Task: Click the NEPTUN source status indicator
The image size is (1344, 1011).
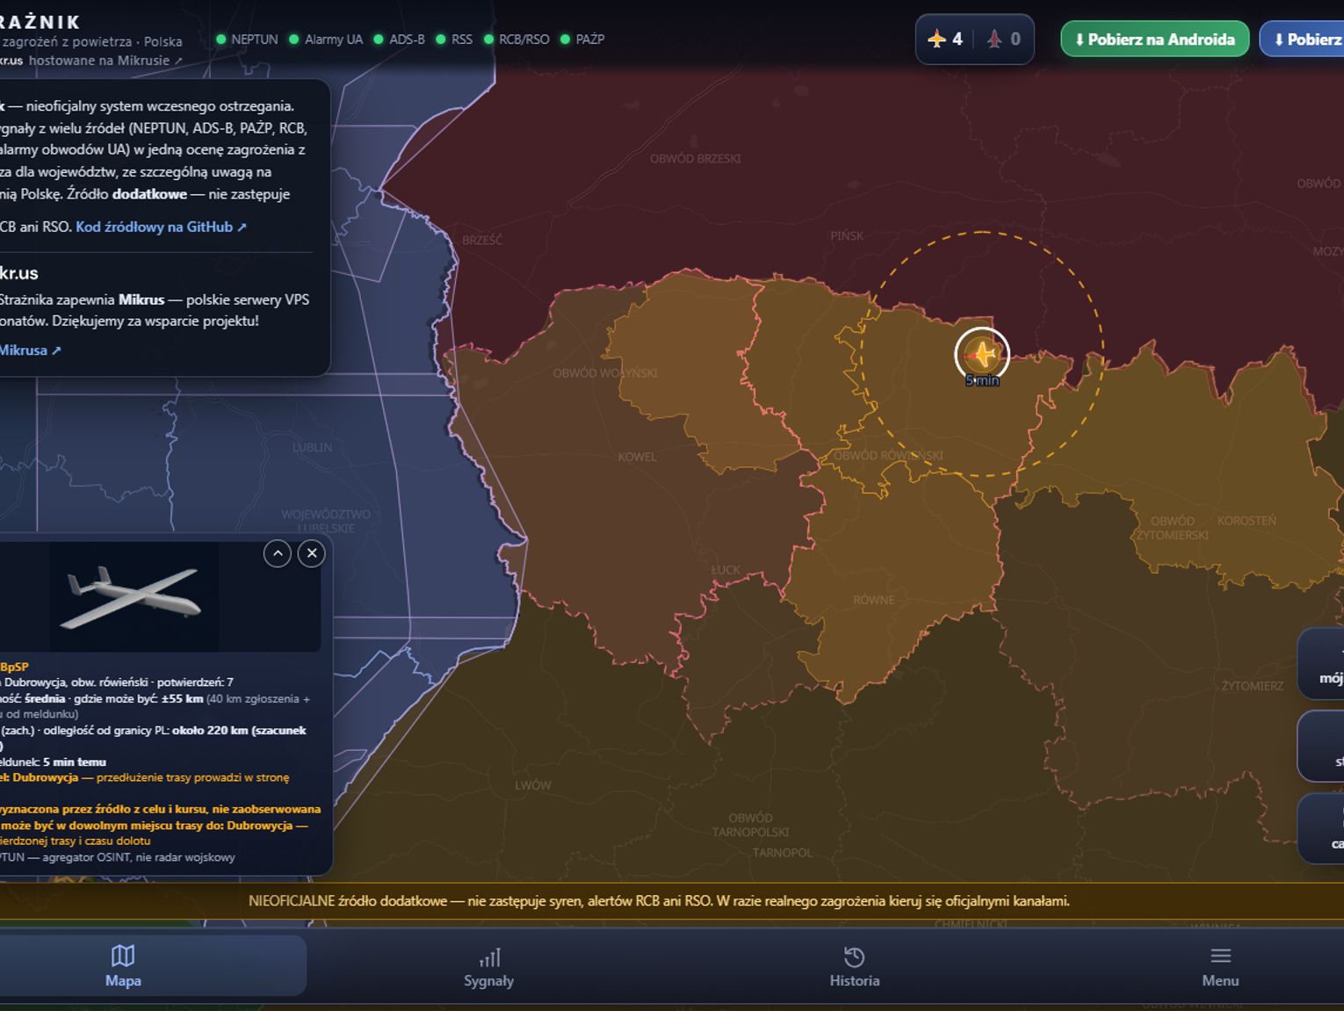Action: pos(247,40)
